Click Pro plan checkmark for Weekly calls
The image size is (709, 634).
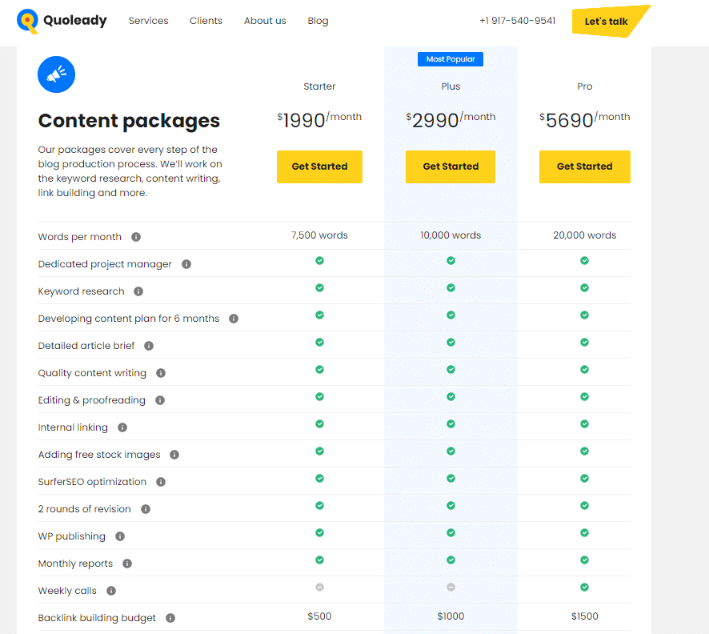coord(584,588)
